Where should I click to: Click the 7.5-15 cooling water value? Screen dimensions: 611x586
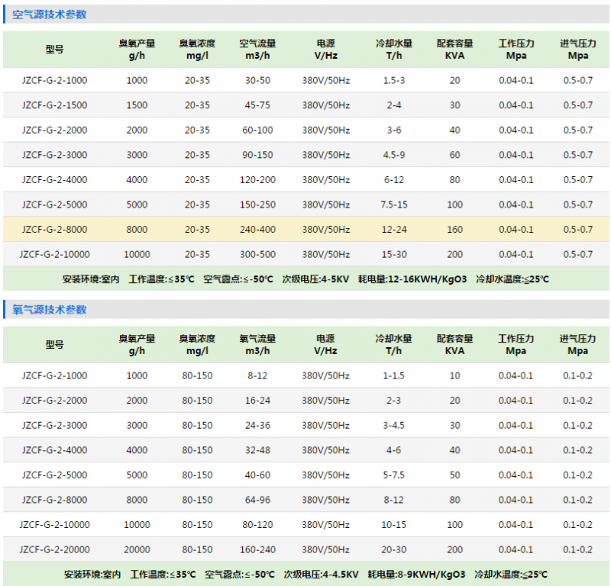tap(394, 204)
